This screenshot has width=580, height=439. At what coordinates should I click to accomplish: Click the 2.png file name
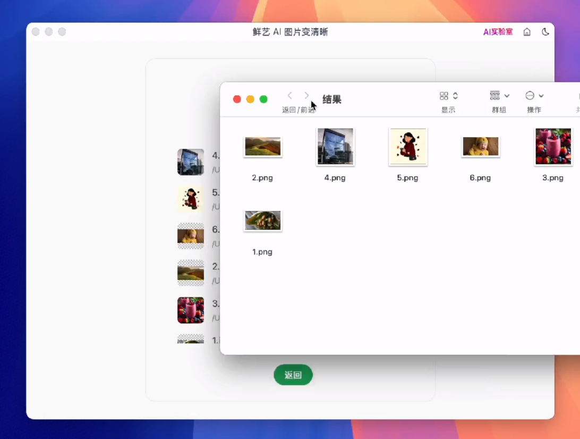click(x=262, y=178)
